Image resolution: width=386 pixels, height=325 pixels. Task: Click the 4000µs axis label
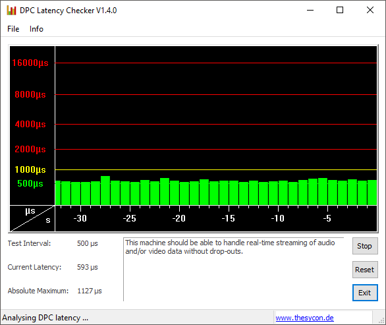click(x=30, y=124)
